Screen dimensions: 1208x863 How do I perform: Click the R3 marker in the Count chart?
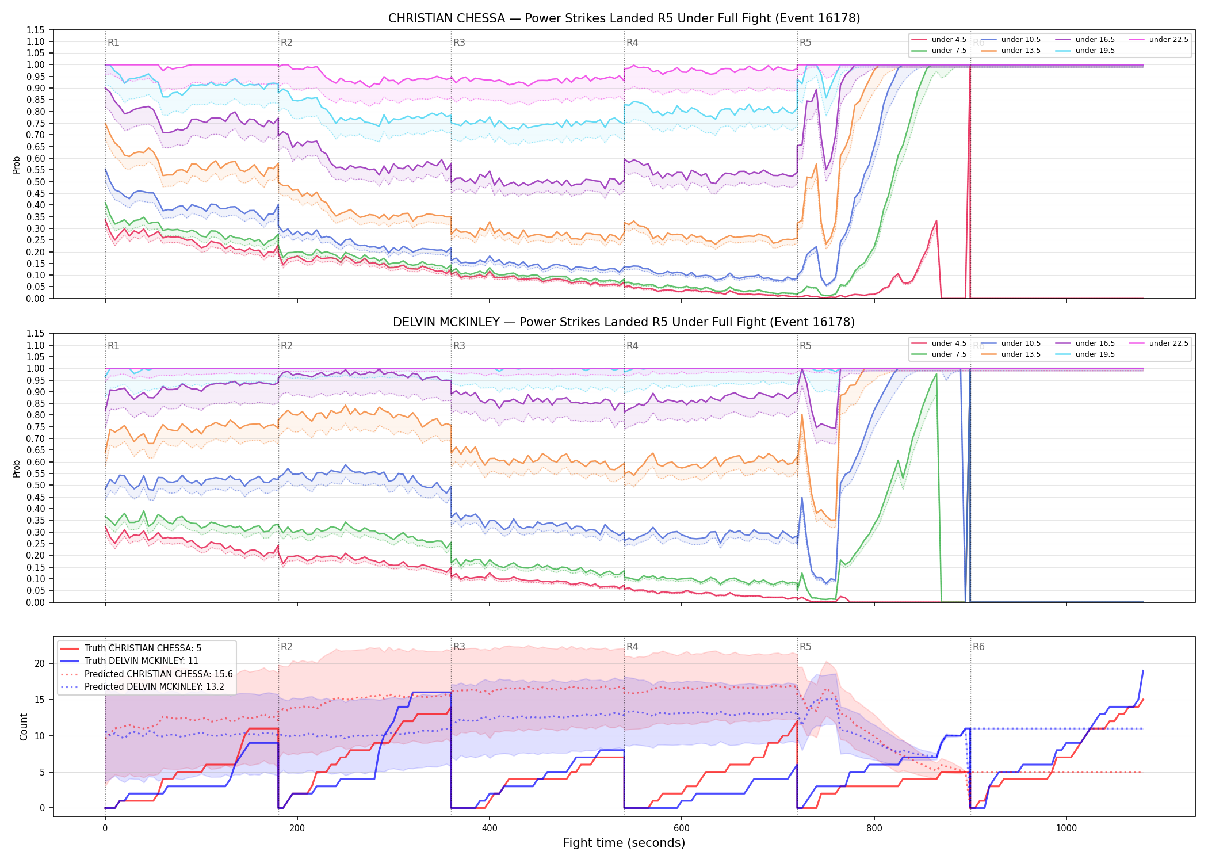[459, 647]
